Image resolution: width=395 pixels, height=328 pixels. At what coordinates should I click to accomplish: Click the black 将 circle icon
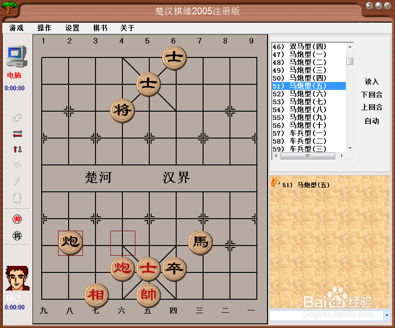click(x=17, y=236)
